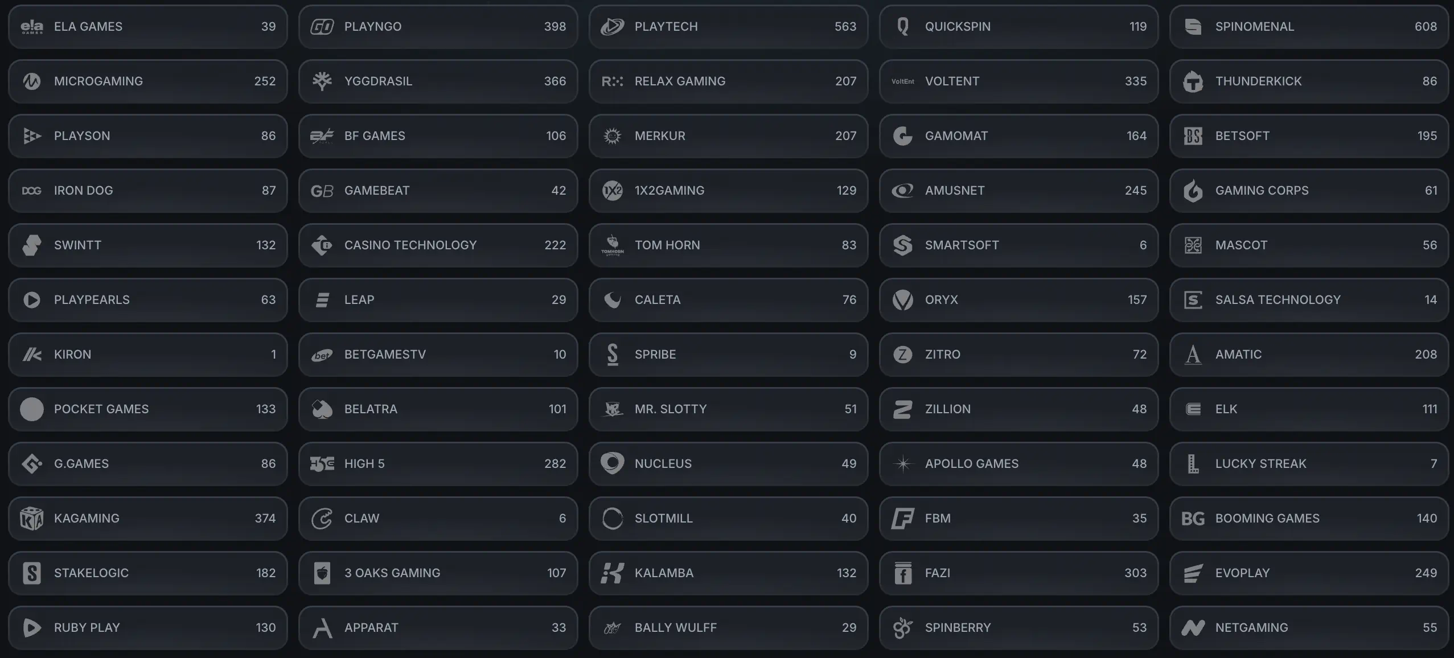Click the Stakelogic S logo icon
1454x658 pixels.
(31, 573)
